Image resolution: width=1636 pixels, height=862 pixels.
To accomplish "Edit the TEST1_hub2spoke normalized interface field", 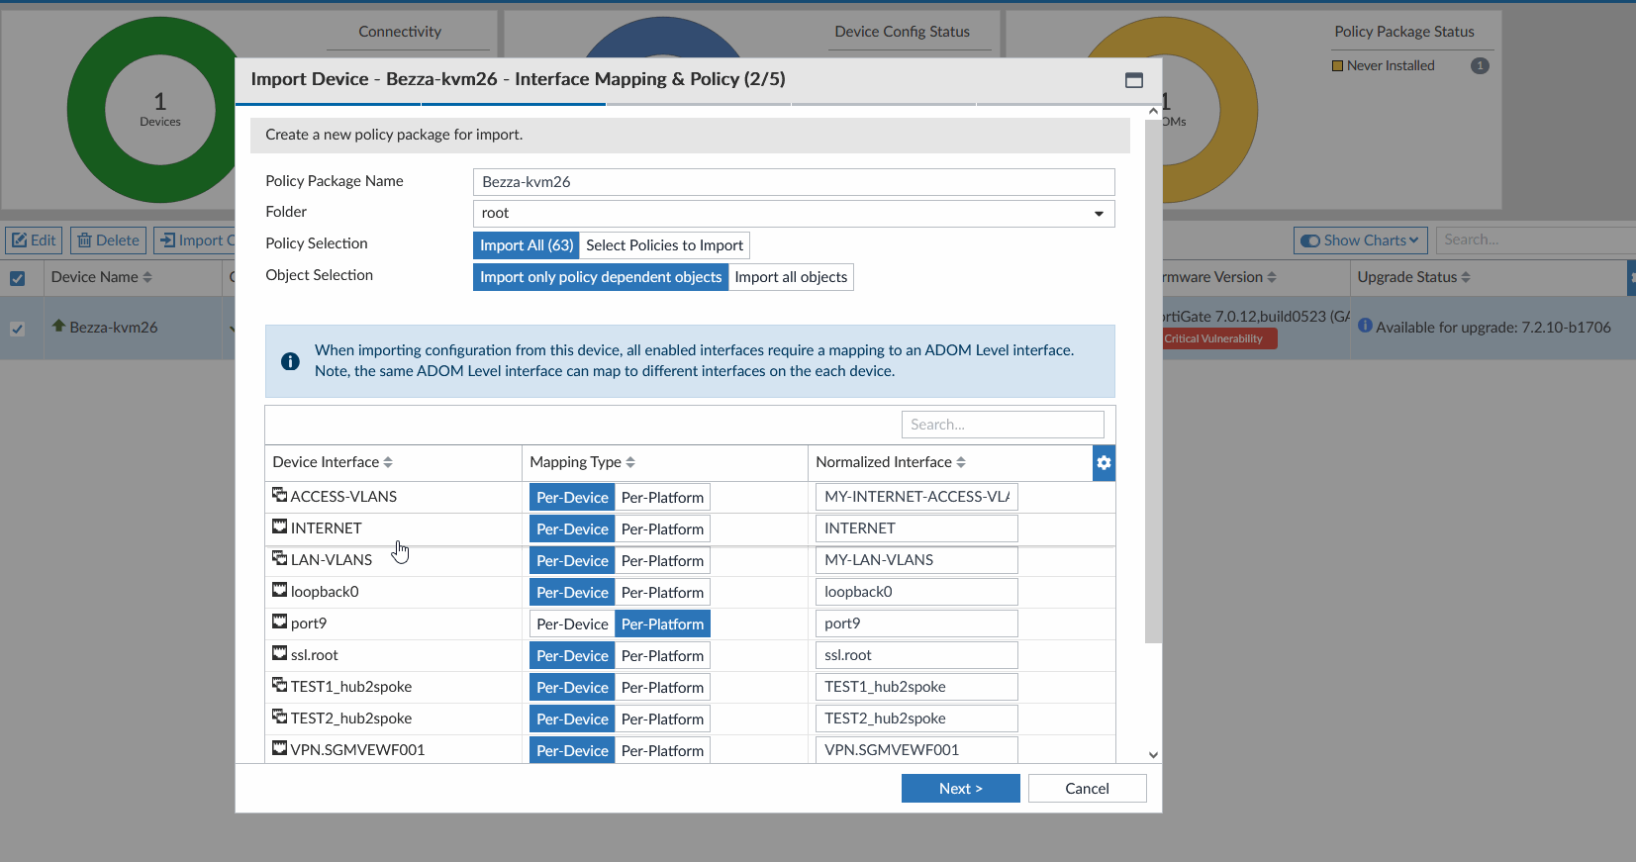I will click(916, 687).
